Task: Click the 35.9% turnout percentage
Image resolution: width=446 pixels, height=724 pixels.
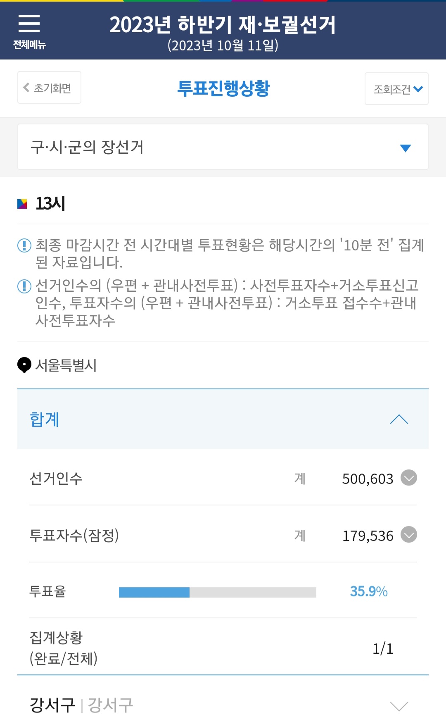Action: 368,592
